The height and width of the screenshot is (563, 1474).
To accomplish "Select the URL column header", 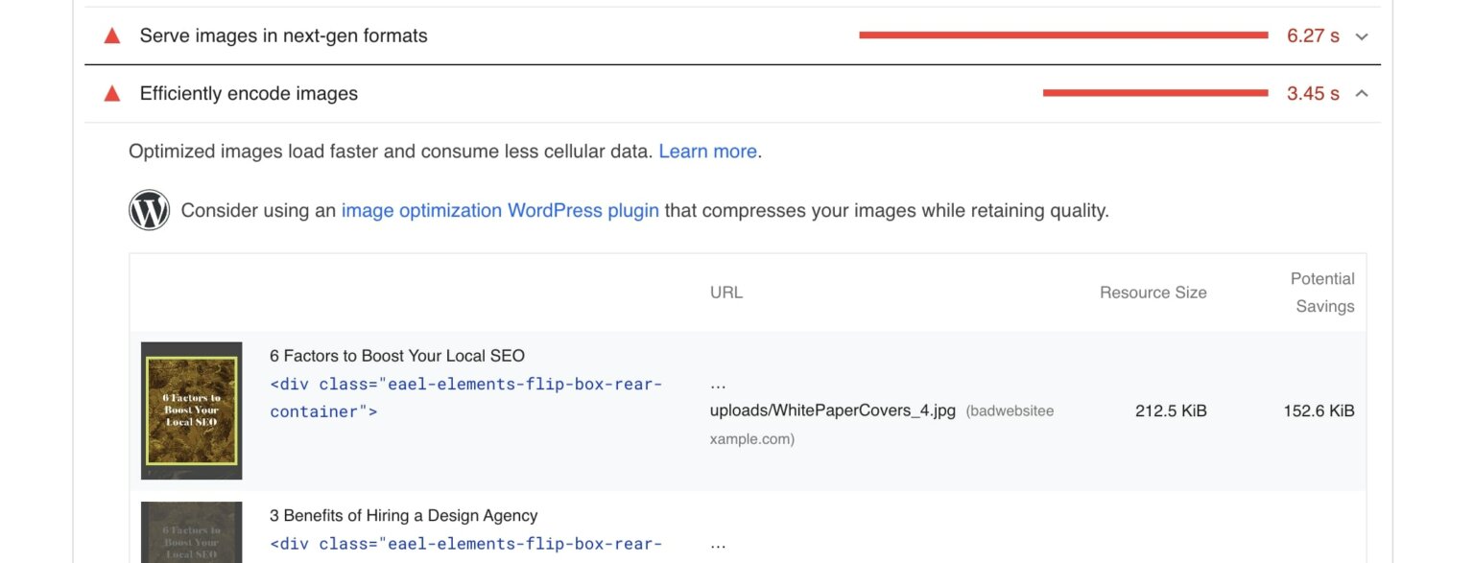I will pos(726,292).
